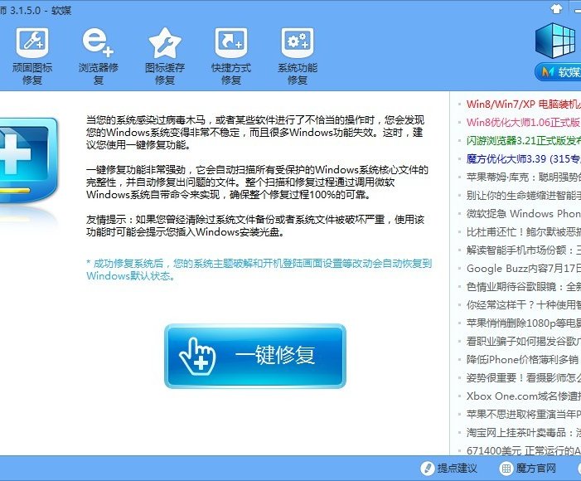Open news 看职业骗子如何揭发谷歌
581x481 pixels.
[x=524, y=341]
